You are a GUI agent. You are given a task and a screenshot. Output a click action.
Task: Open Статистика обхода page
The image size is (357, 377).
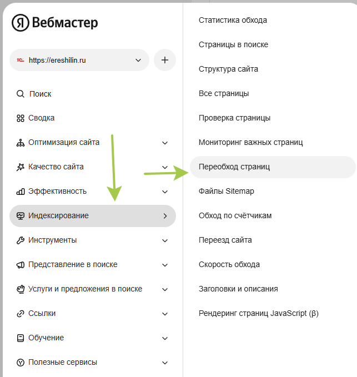[x=233, y=20]
